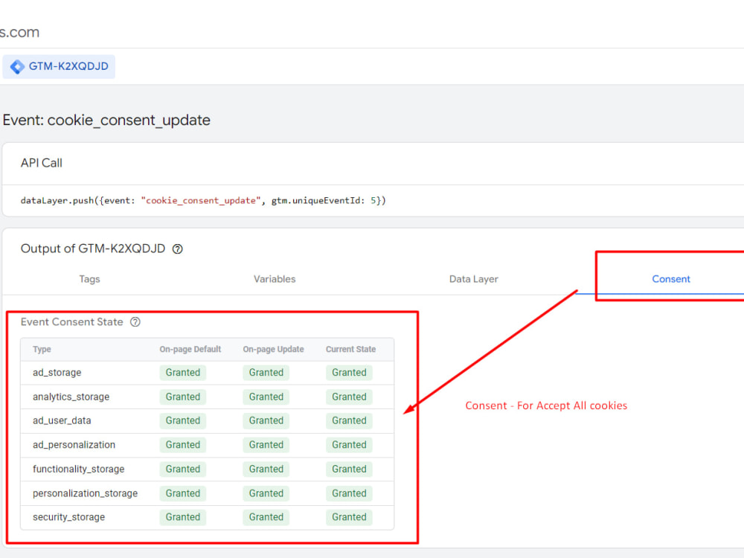The image size is (744, 558).
Task: Click the security_storage Current State Granted chip
Action: [348, 516]
